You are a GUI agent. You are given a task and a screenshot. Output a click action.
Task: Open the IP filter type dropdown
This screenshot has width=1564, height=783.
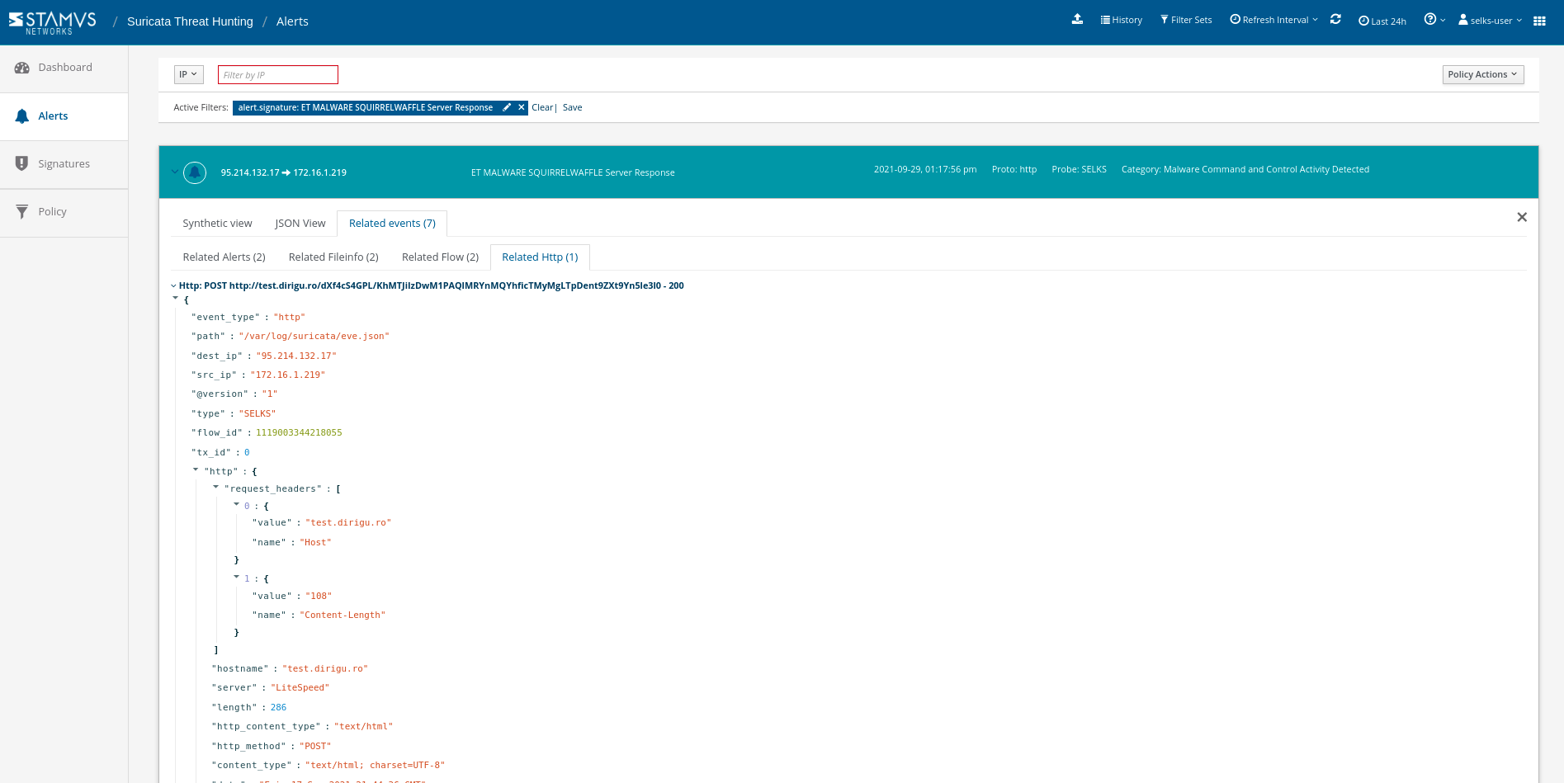click(188, 74)
